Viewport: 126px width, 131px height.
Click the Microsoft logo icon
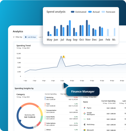(x=85, y=130)
